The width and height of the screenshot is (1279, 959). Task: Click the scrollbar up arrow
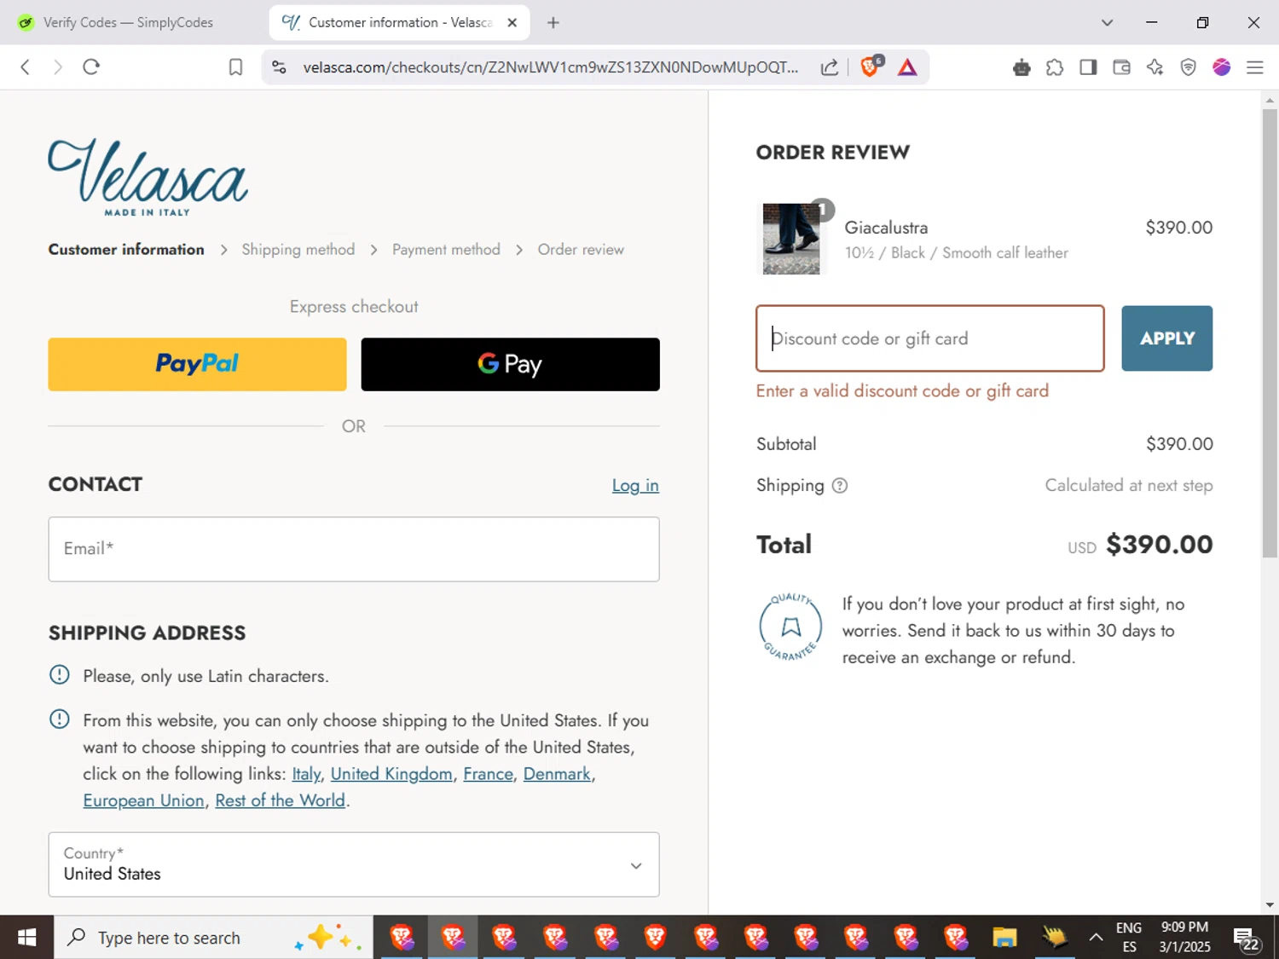pos(1270,100)
